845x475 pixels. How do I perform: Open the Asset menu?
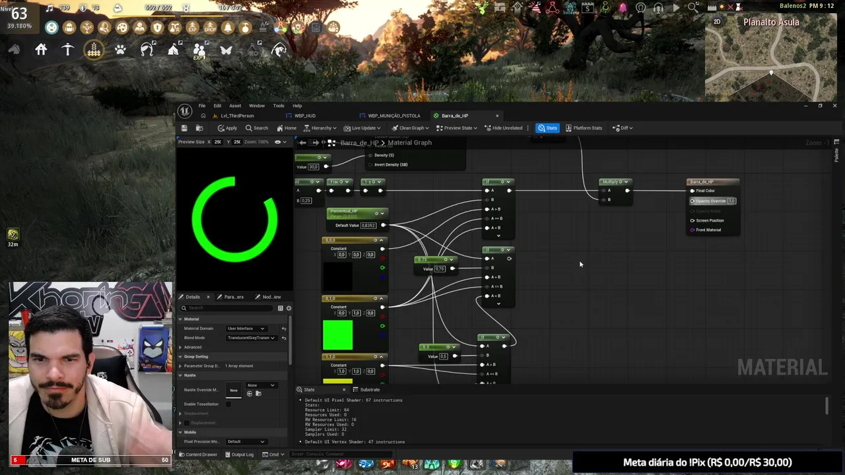(x=235, y=106)
